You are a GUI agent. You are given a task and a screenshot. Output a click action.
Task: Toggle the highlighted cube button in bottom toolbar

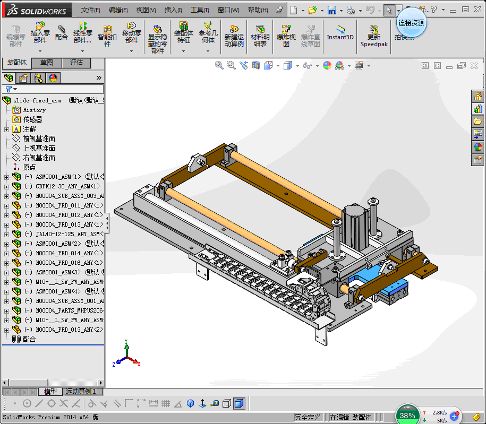[239, 403]
